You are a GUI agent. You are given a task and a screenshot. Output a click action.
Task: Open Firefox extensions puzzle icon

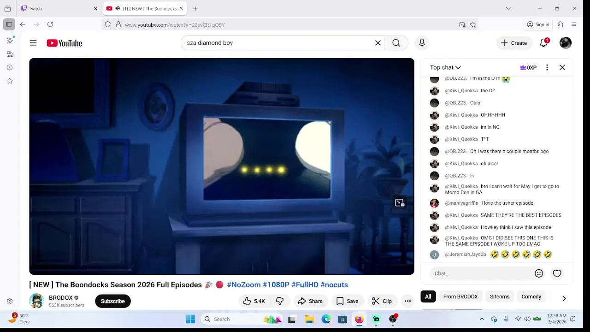click(x=560, y=24)
